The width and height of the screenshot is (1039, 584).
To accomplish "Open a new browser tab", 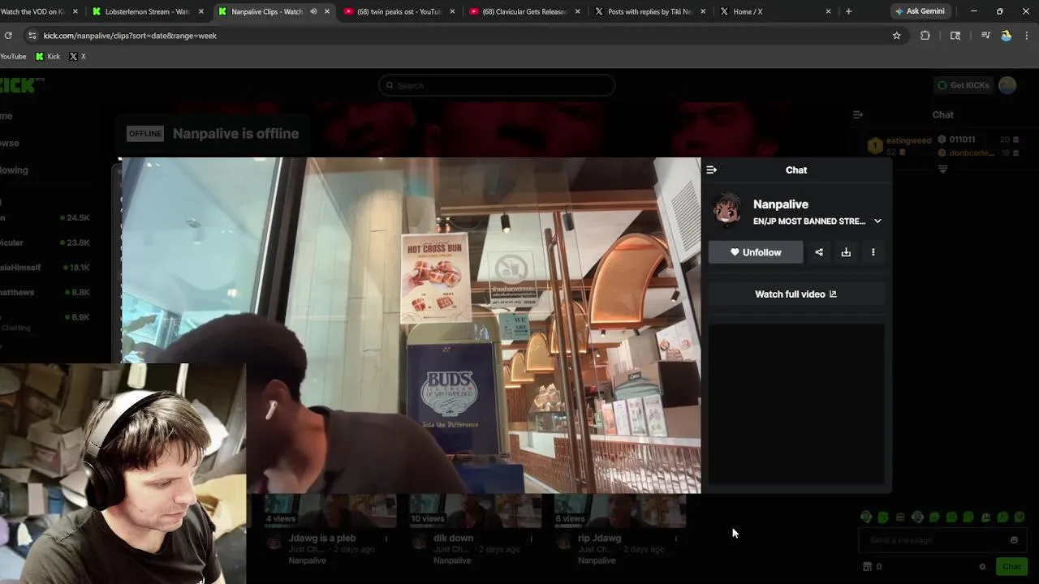I will point(849,11).
